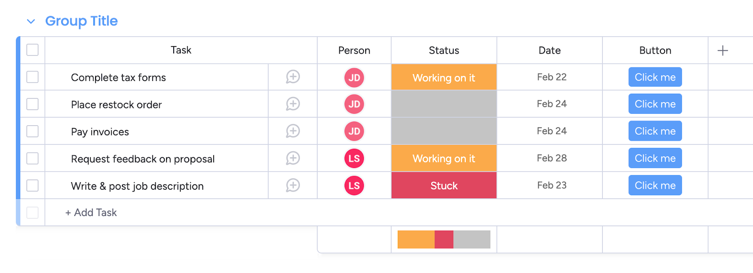Change the Stuck status cell
The width and height of the screenshot is (753, 273).
(x=444, y=185)
